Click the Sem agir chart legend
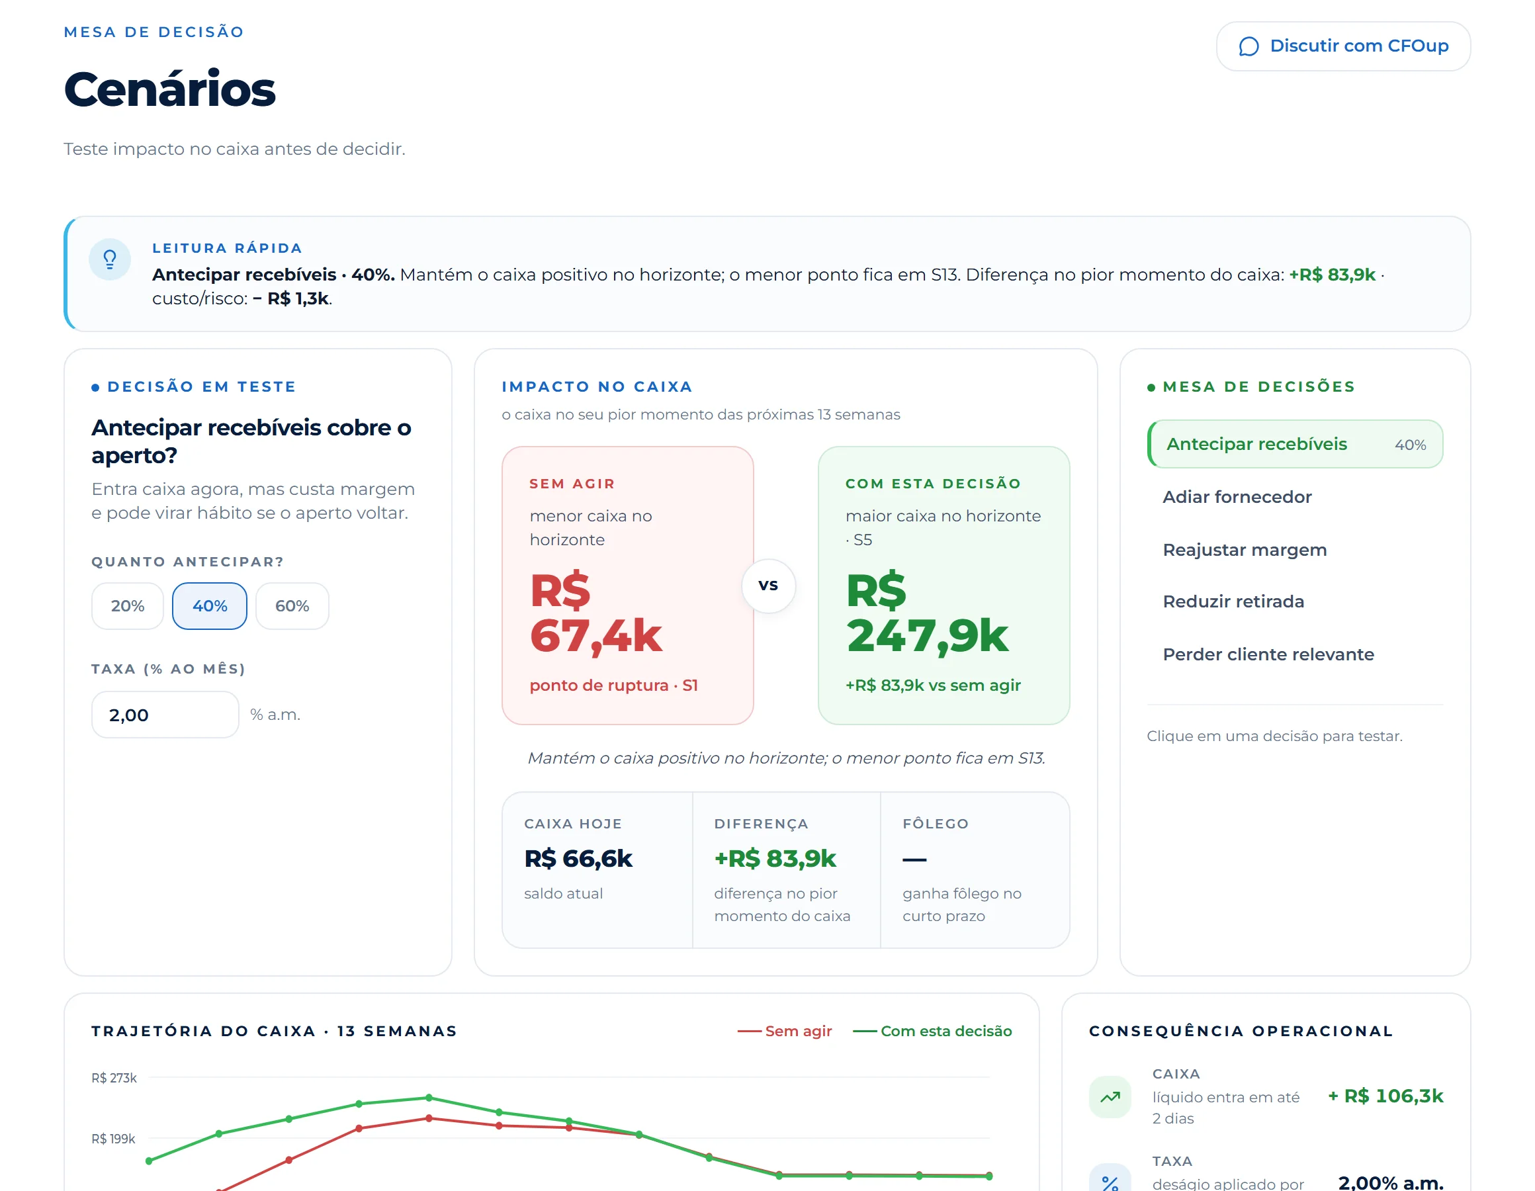This screenshot has width=1535, height=1191. pyautogui.click(x=784, y=1032)
